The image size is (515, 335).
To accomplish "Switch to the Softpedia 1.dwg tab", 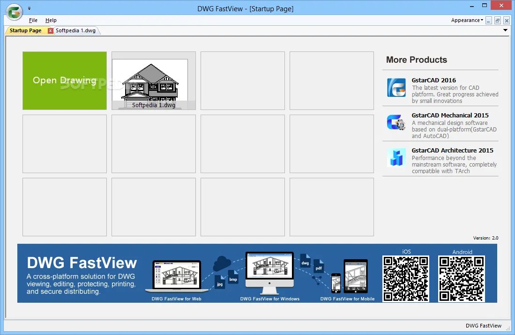I will pyautogui.click(x=75, y=30).
